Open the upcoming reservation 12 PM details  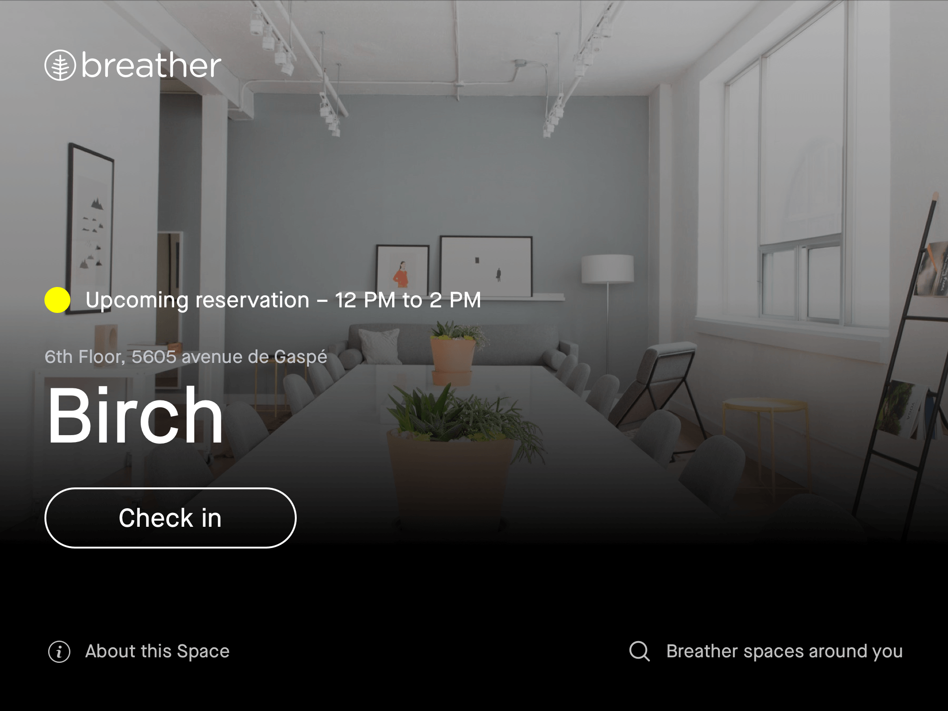tap(283, 300)
